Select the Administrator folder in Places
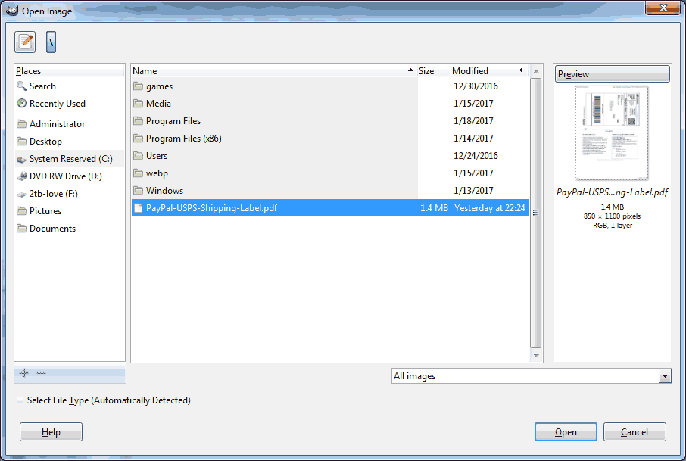The height and width of the screenshot is (461, 686). 69,124
